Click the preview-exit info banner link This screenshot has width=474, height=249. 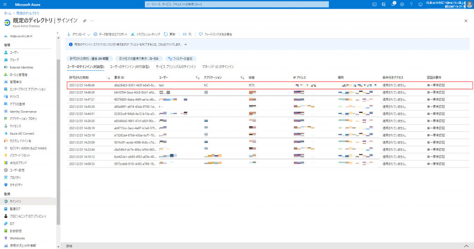(x=131, y=44)
